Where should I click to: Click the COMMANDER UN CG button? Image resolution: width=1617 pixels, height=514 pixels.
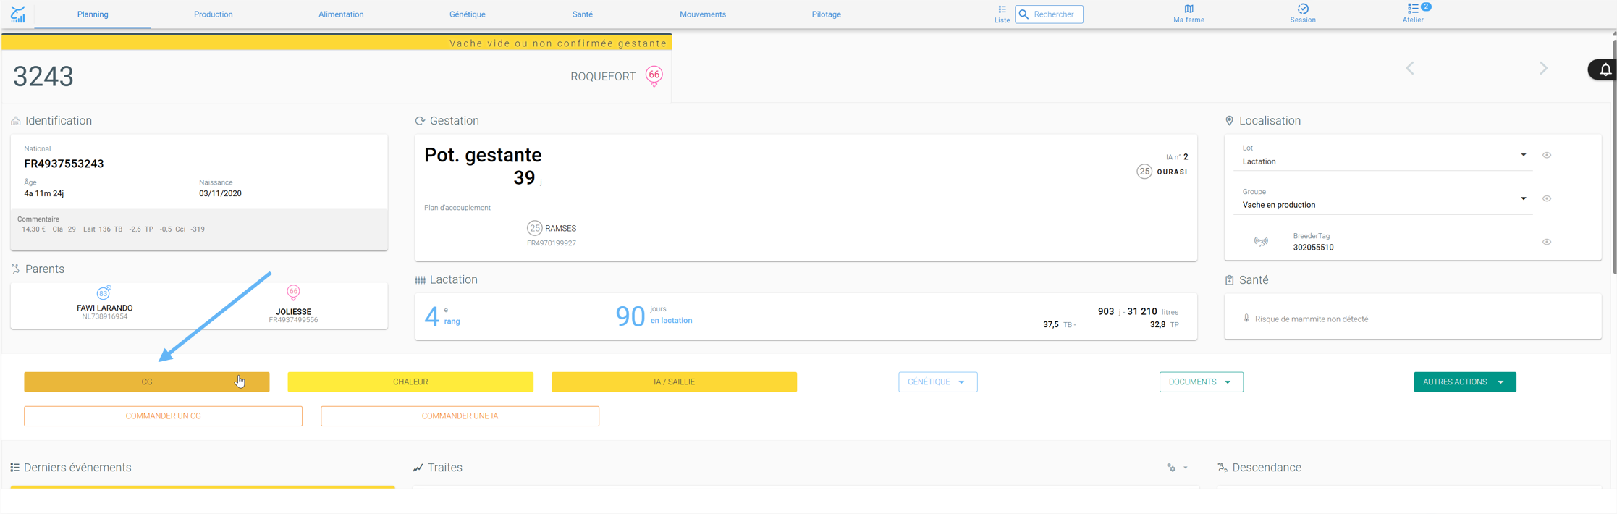click(163, 416)
